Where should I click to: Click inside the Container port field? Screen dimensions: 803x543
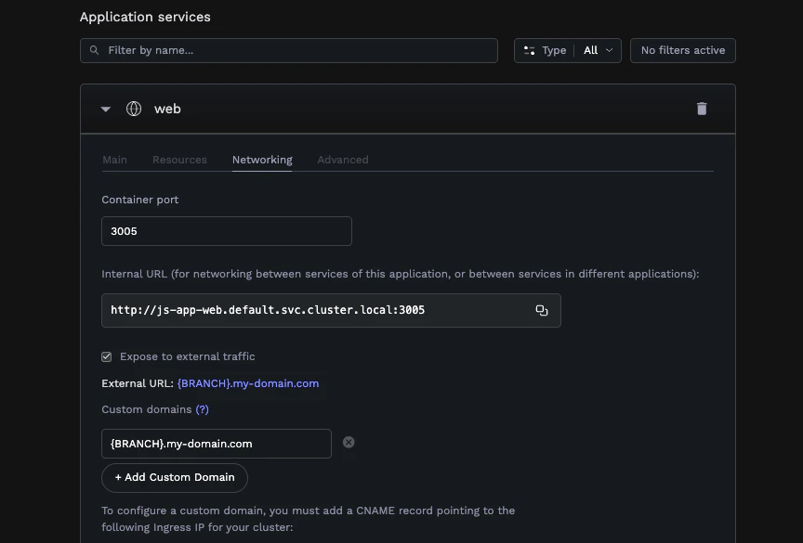point(226,230)
